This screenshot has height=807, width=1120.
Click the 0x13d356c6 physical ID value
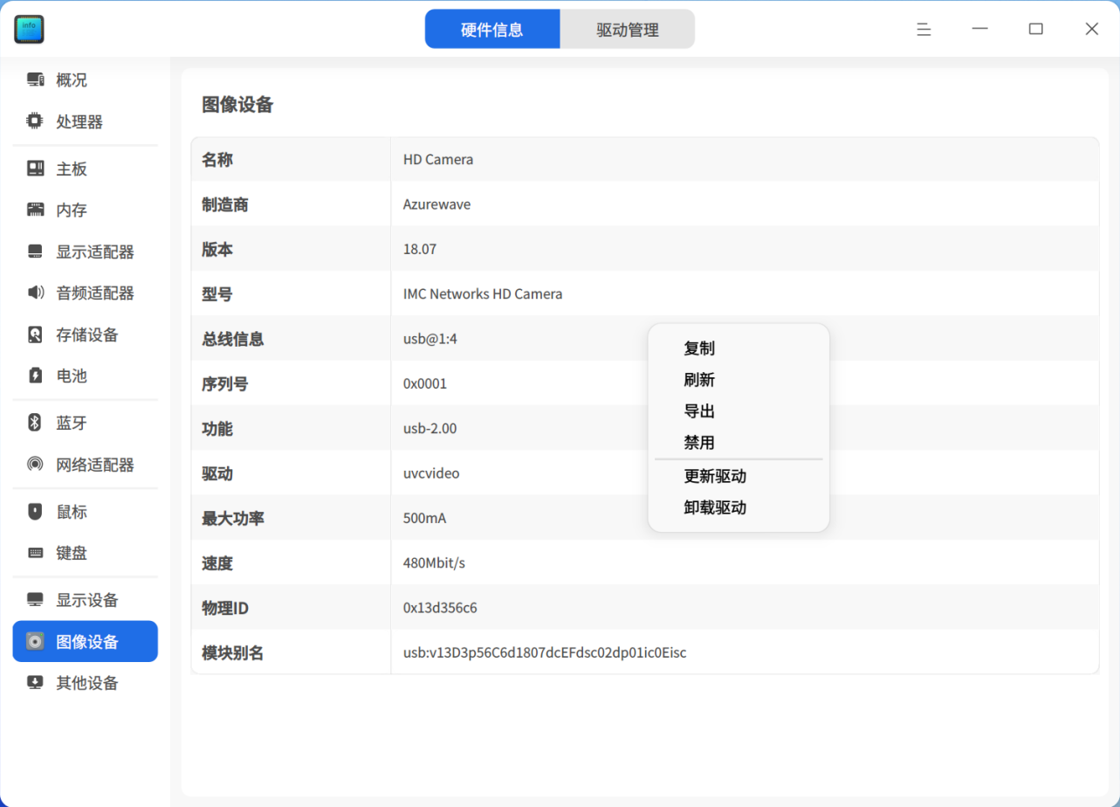(440, 608)
